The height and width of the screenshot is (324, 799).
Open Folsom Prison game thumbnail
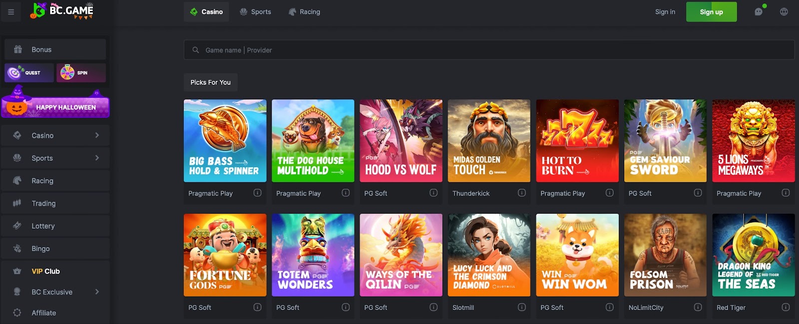(665, 255)
